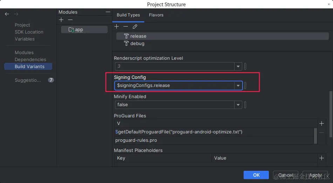Expand the Minify Enabled dropdown
The image size is (333, 183).
coord(238,105)
